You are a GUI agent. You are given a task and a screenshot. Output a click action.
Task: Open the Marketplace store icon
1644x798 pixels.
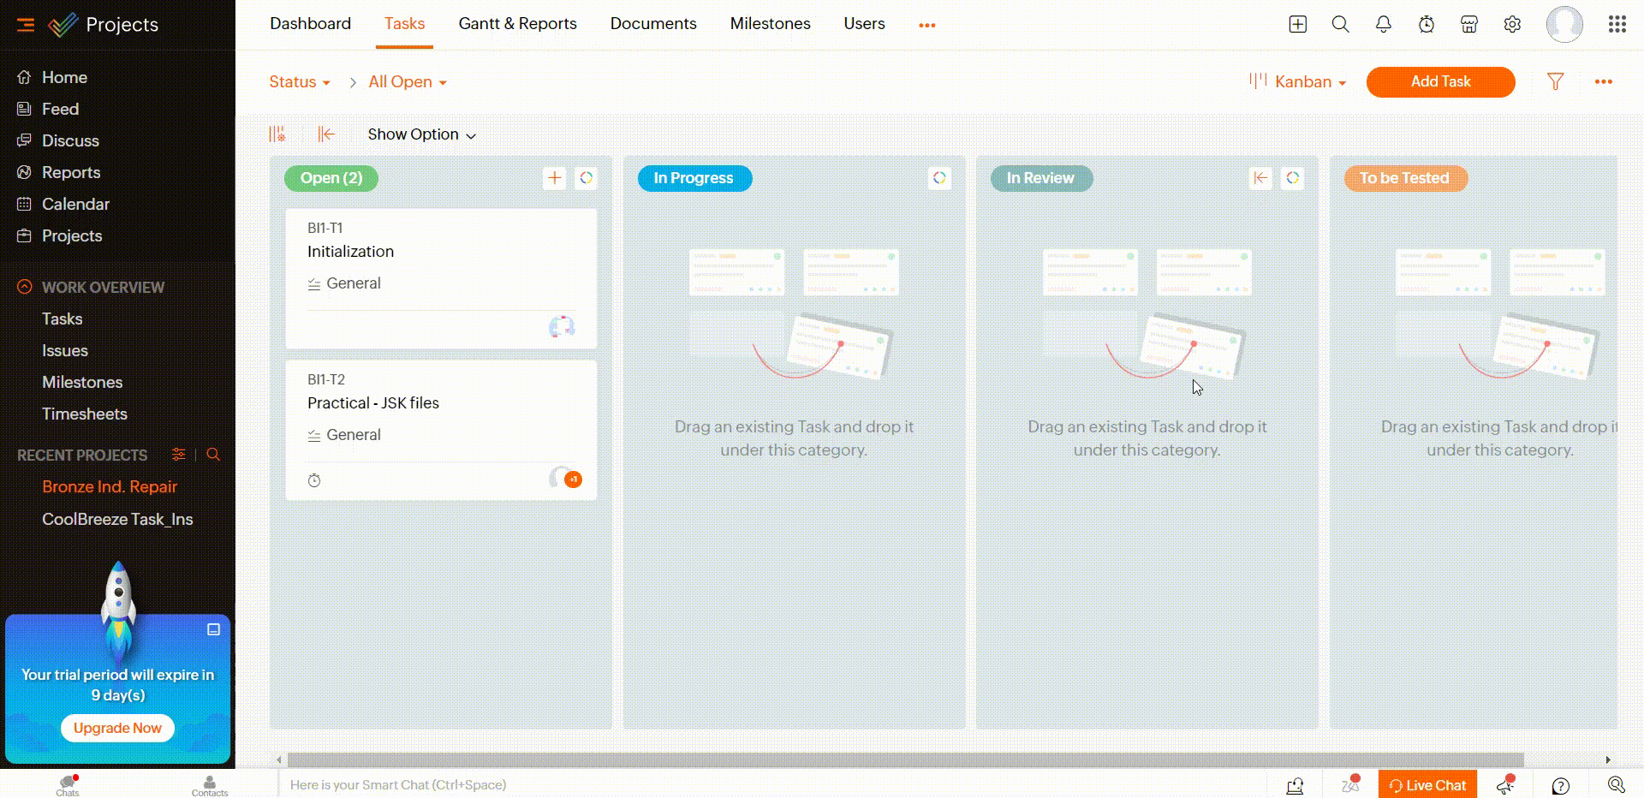(1469, 24)
